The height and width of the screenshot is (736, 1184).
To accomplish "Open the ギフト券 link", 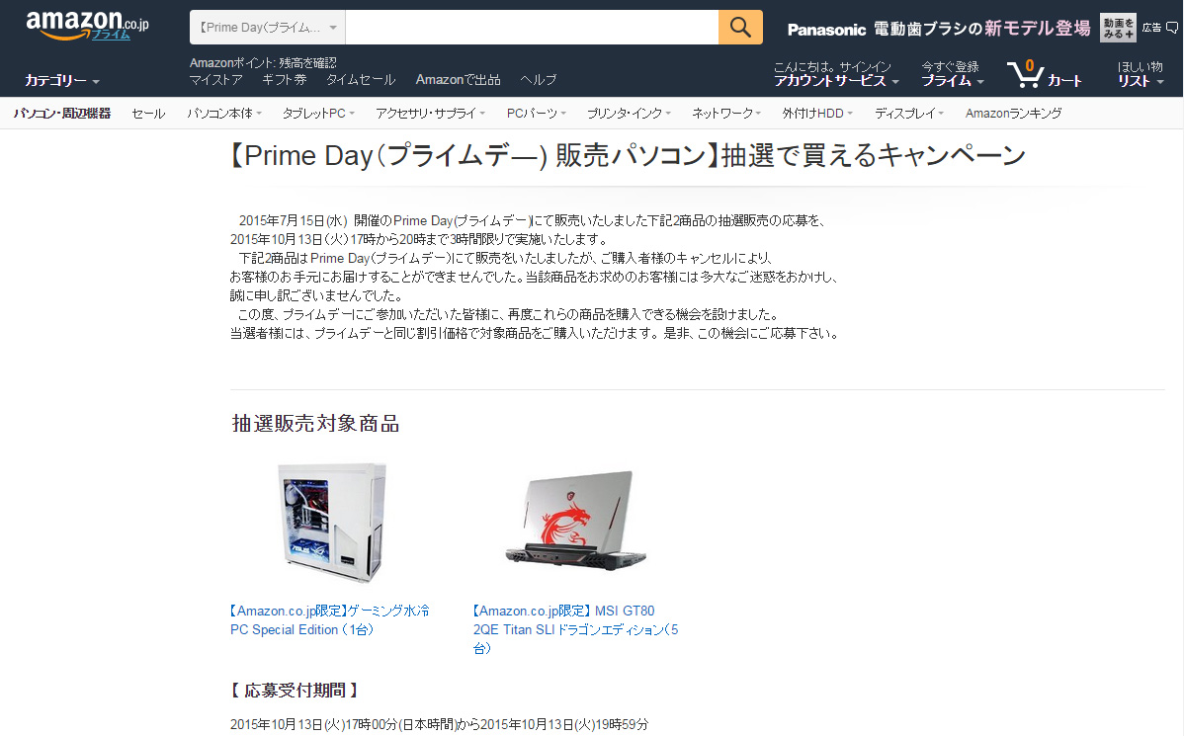I will [x=284, y=79].
